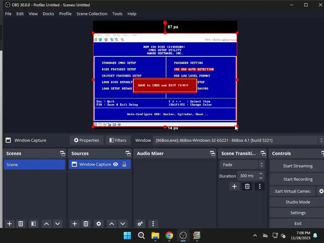Show hidden system tray icons
324x243 pixels.
click(255, 235)
